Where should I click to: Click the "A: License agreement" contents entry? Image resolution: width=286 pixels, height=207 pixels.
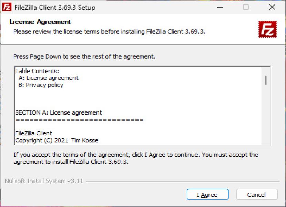(x=49, y=78)
